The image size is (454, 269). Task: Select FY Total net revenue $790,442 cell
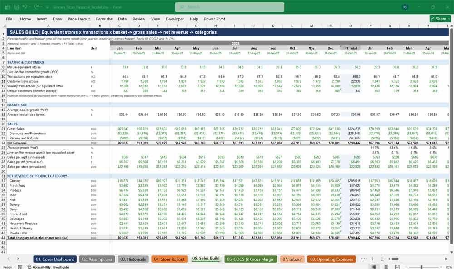[x=354, y=143]
